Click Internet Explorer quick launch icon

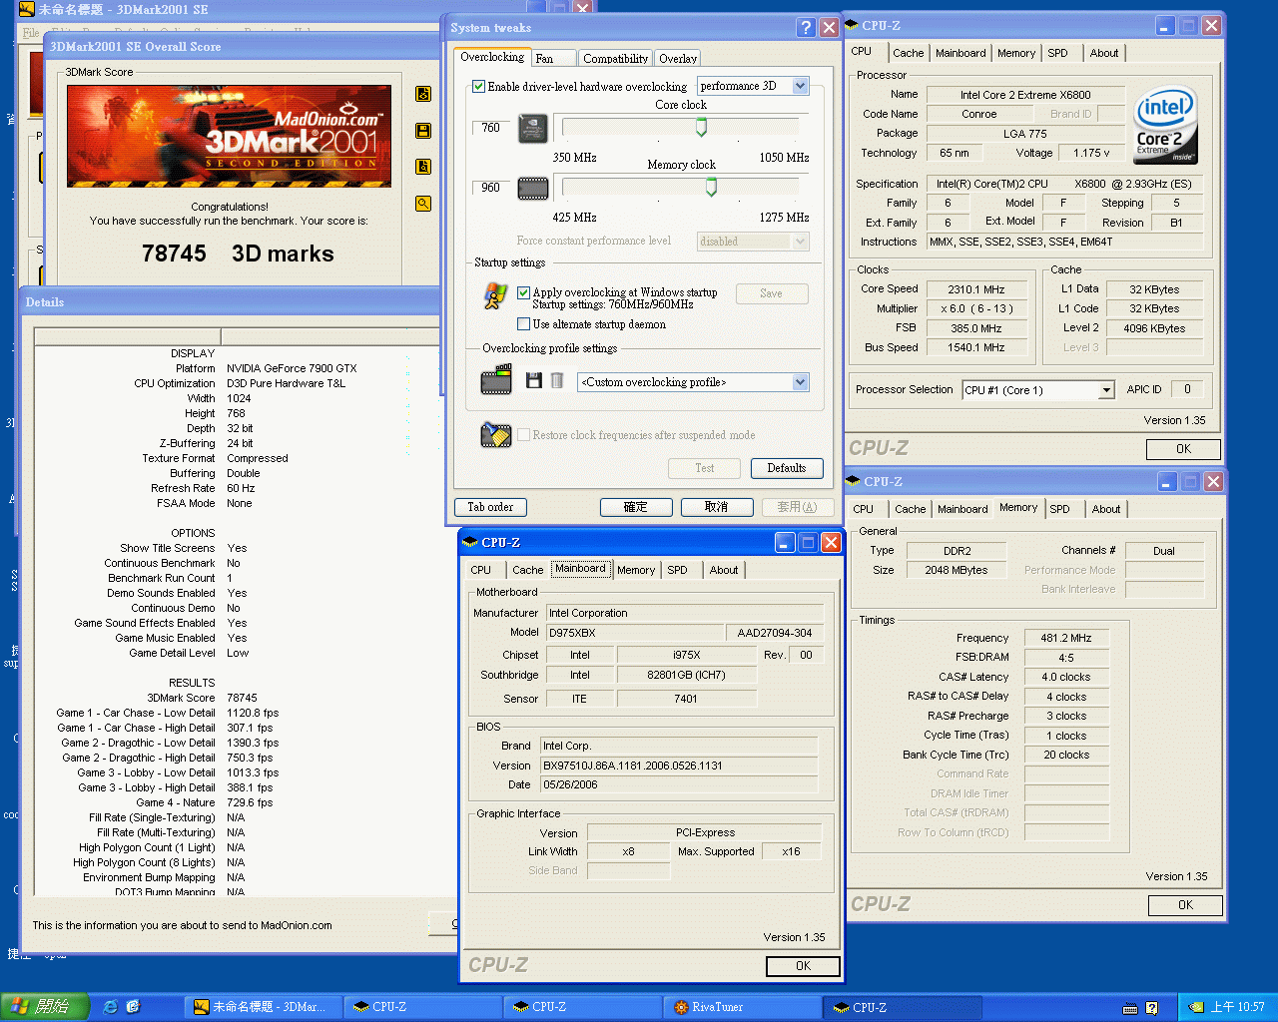point(111,1007)
